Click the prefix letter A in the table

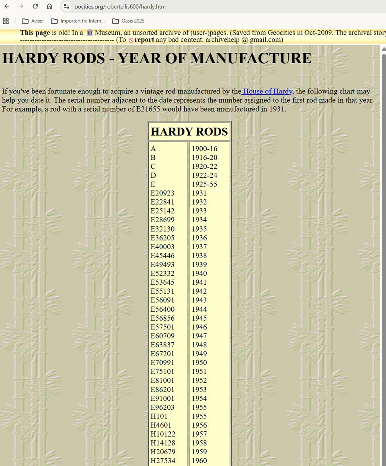tap(153, 149)
